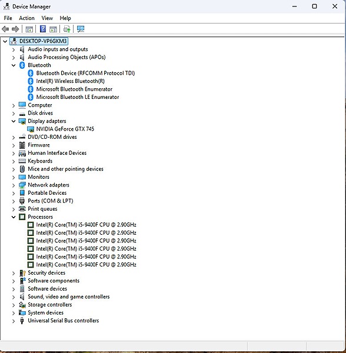The height and width of the screenshot is (353, 346).
Task: Click the Universal Serial Bus controllers icon
Action: click(x=22, y=321)
